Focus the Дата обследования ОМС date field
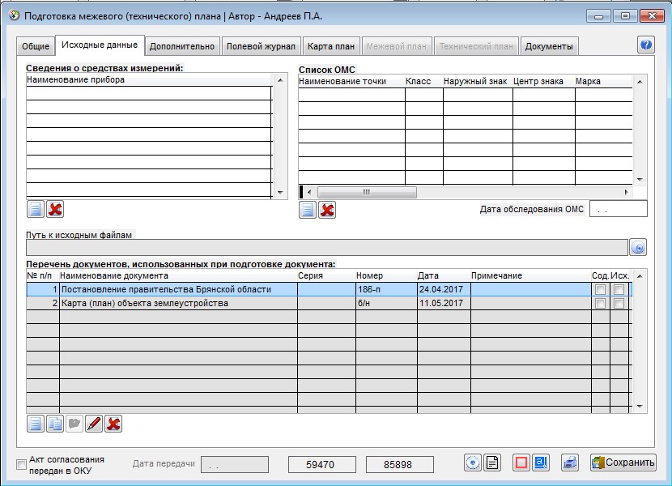This screenshot has width=672, height=486. coord(619,209)
